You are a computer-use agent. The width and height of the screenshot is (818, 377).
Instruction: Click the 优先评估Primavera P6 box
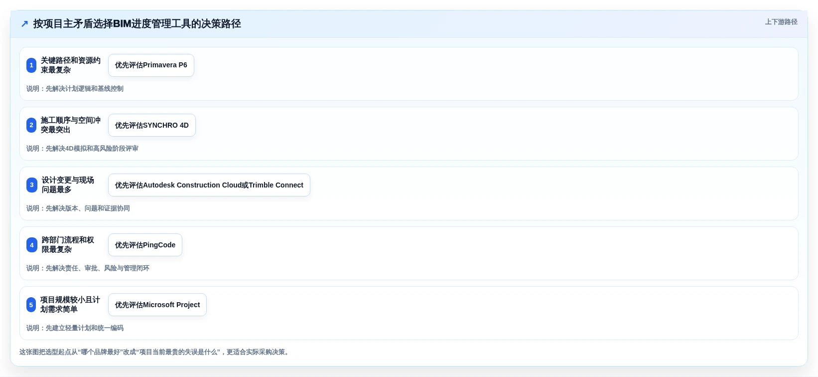click(x=151, y=65)
